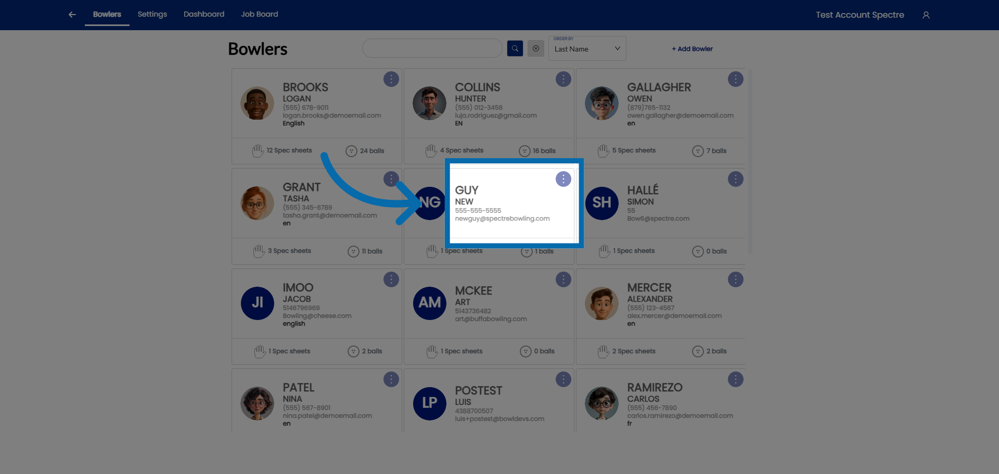Click Test Account Spectre label
The width and height of the screenshot is (999, 474).
pyautogui.click(x=860, y=15)
